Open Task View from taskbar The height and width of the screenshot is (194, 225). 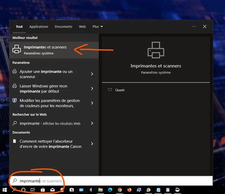(x=33, y=190)
